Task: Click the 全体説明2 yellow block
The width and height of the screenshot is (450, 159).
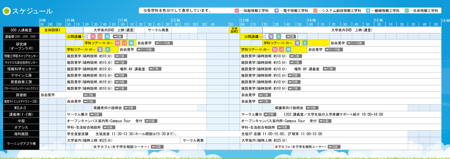Action: [x=234, y=30]
